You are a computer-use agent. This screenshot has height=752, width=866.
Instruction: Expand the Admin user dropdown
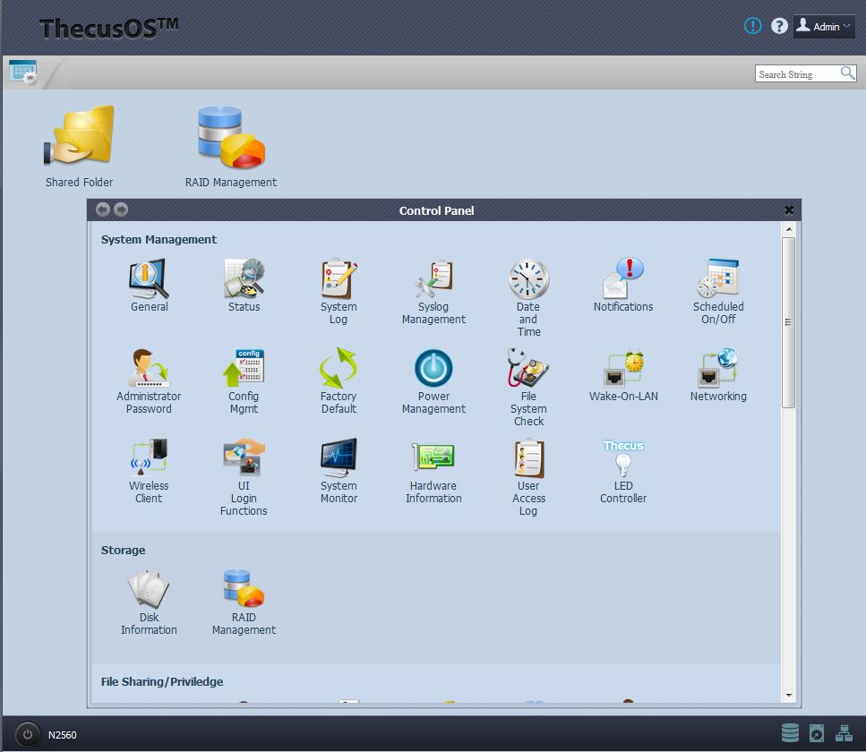[x=824, y=27]
